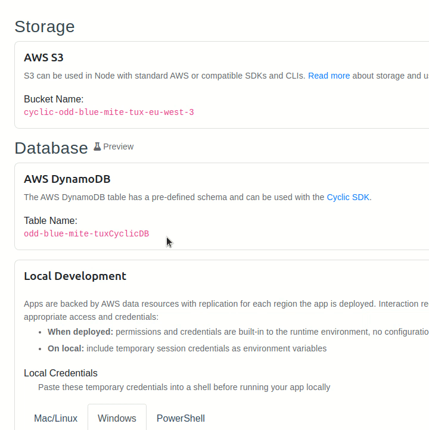The height and width of the screenshot is (430, 429).
Task: Click the AWS DynamoDB card title
Action: [67, 179]
